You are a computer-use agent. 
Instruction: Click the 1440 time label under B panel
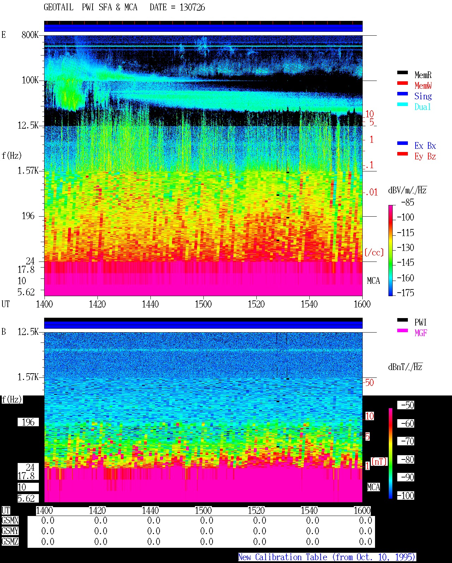(150, 511)
